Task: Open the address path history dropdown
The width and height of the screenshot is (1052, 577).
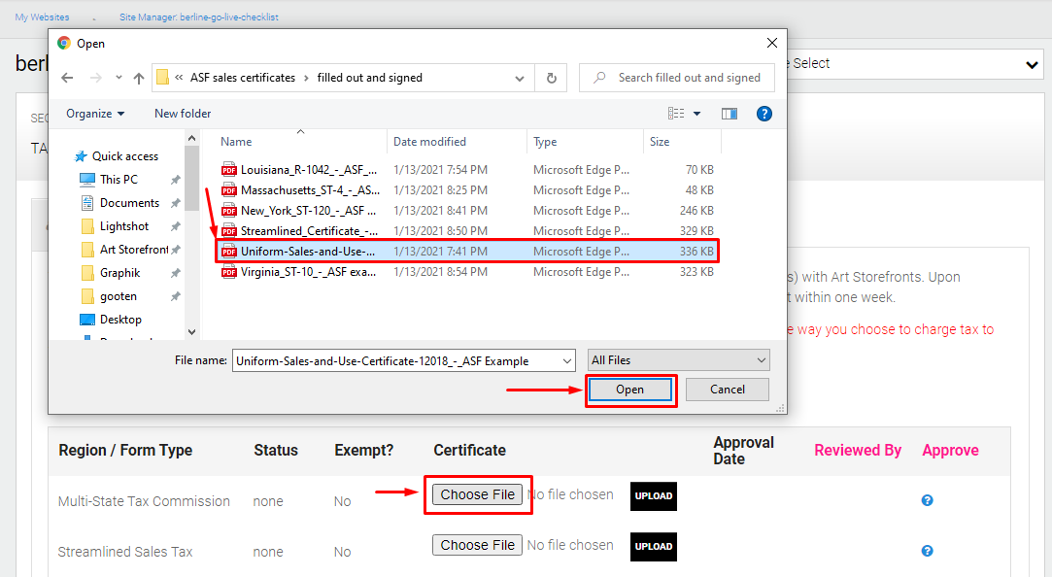Action: (520, 78)
